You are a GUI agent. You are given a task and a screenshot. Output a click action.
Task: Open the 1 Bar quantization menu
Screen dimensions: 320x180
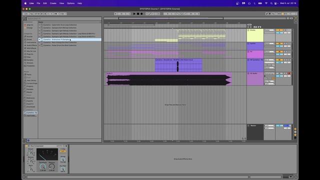63,14
